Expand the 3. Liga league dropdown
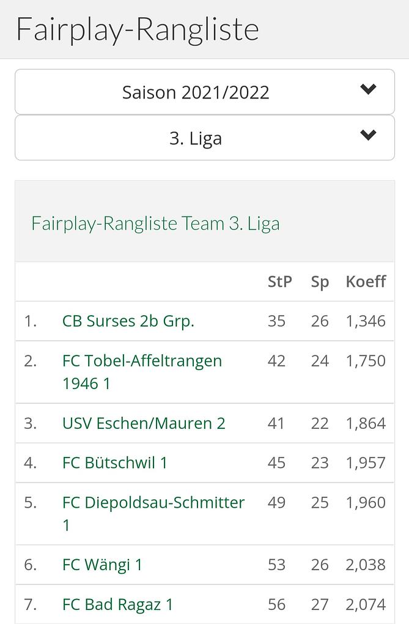409x624 pixels. click(x=196, y=138)
